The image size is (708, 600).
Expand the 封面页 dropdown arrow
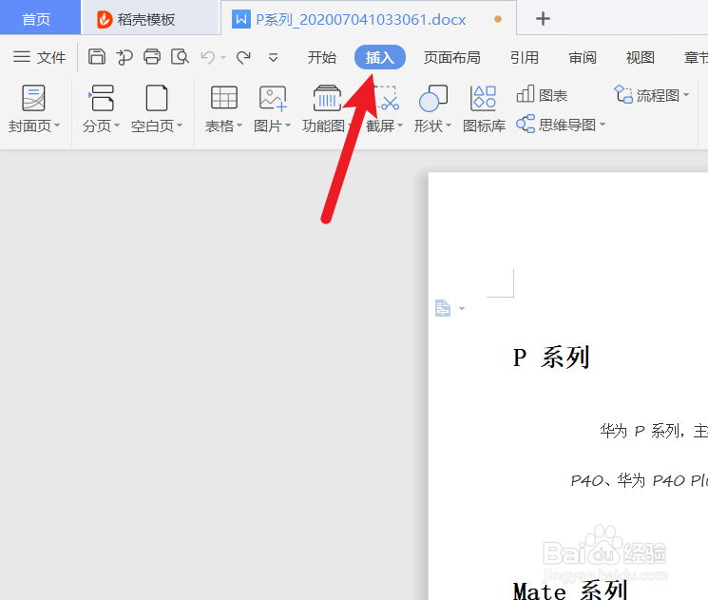click(57, 126)
